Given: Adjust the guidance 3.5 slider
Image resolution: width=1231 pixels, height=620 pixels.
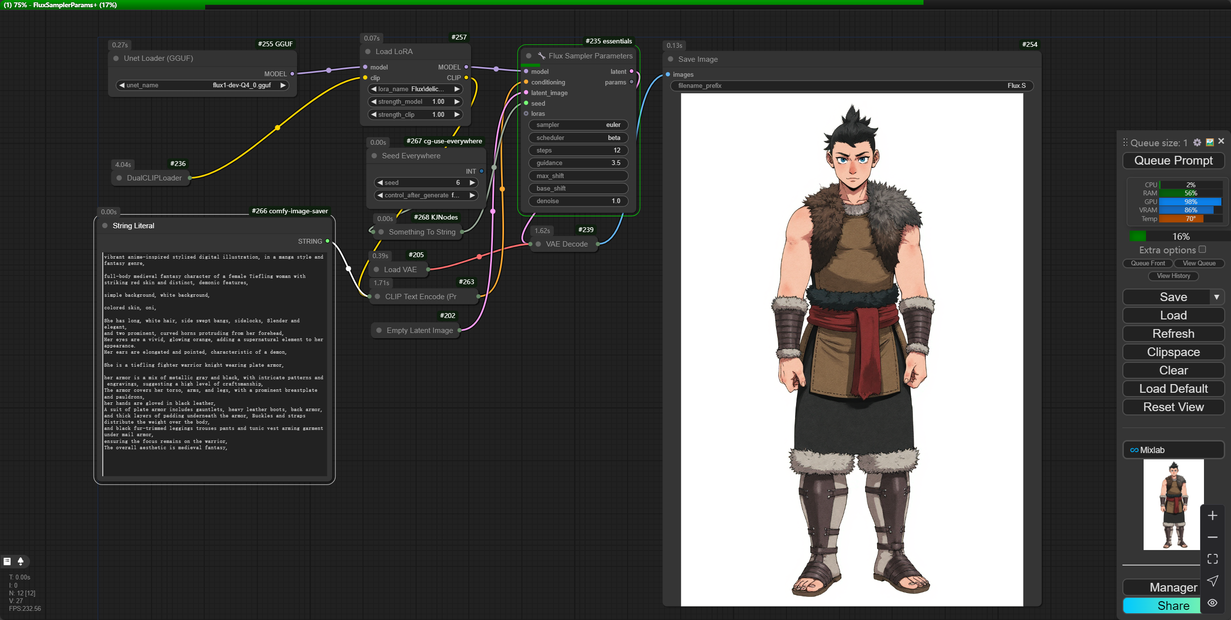Looking at the screenshot, I should point(578,163).
